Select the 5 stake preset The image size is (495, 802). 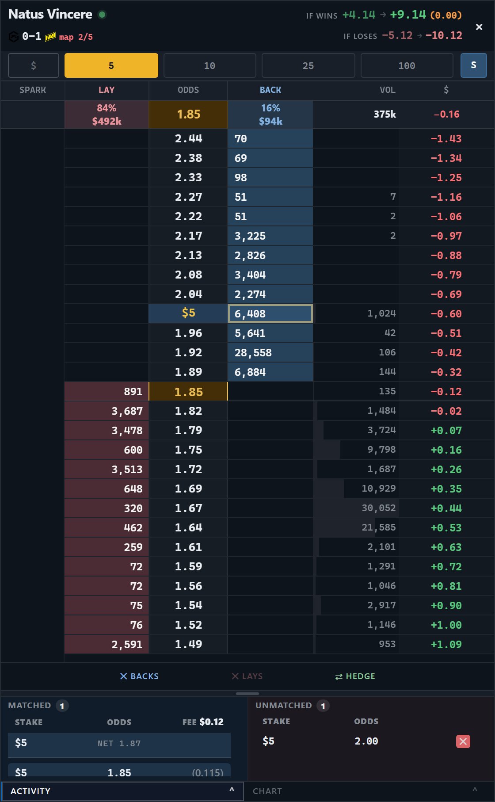point(111,65)
